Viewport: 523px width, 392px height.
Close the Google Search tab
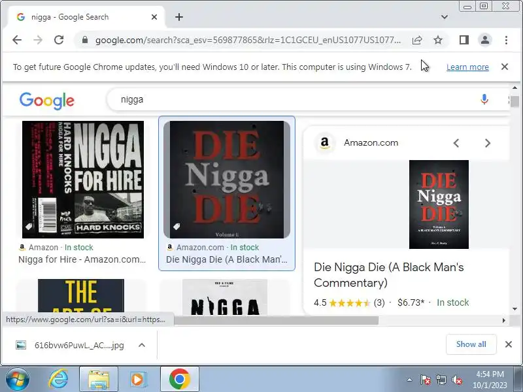[x=154, y=17]
